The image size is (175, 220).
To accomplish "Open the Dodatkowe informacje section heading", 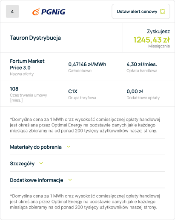I will pos(37,180).
